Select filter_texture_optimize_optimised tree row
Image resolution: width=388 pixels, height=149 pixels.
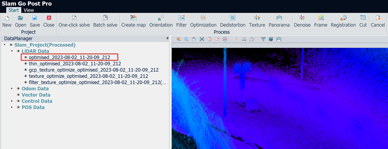tap(98, 82)
